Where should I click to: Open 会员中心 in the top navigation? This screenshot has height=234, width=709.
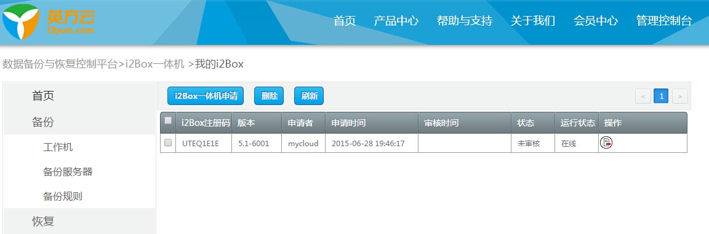tap(596, 21)
